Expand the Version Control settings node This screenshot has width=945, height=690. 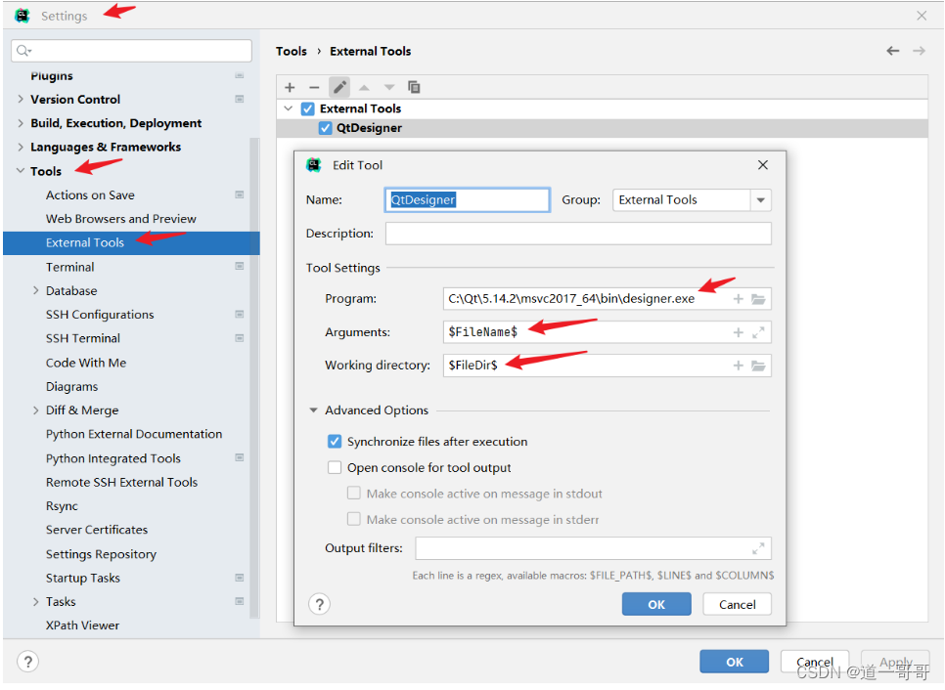pyautogui.click(x=21, y=100)
